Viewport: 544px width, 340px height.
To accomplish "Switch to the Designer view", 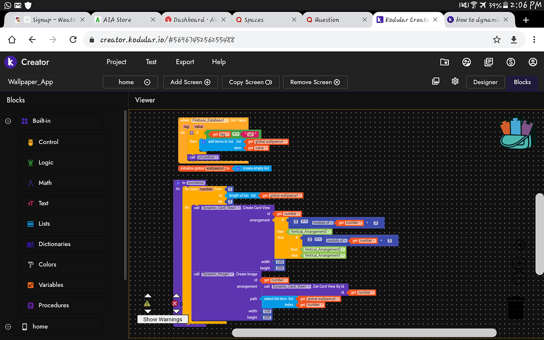I will (486, 82).
